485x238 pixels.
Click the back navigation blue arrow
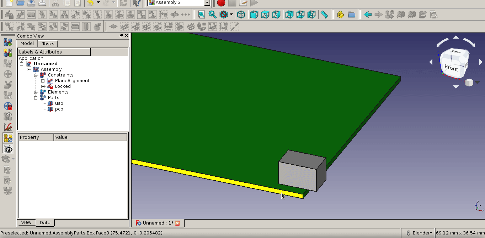[x=368, y=15]
